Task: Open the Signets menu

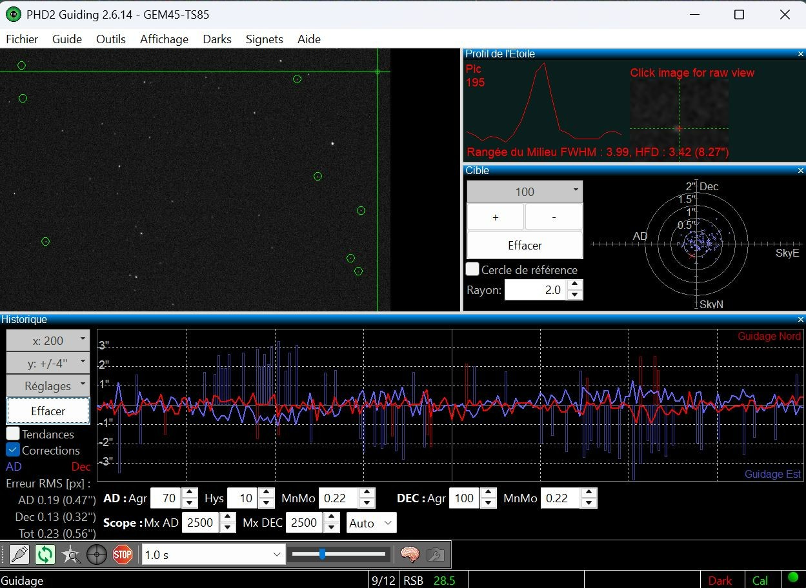Action: pos(264,39)
